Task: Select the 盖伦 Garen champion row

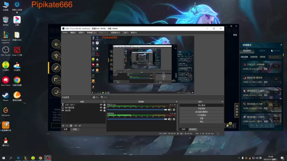Action: click(x=261, y=93)
